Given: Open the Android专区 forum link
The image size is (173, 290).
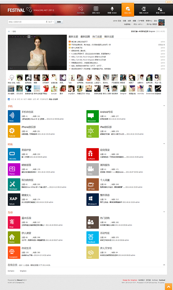Looking at the screenshot, I should [106, 112].
